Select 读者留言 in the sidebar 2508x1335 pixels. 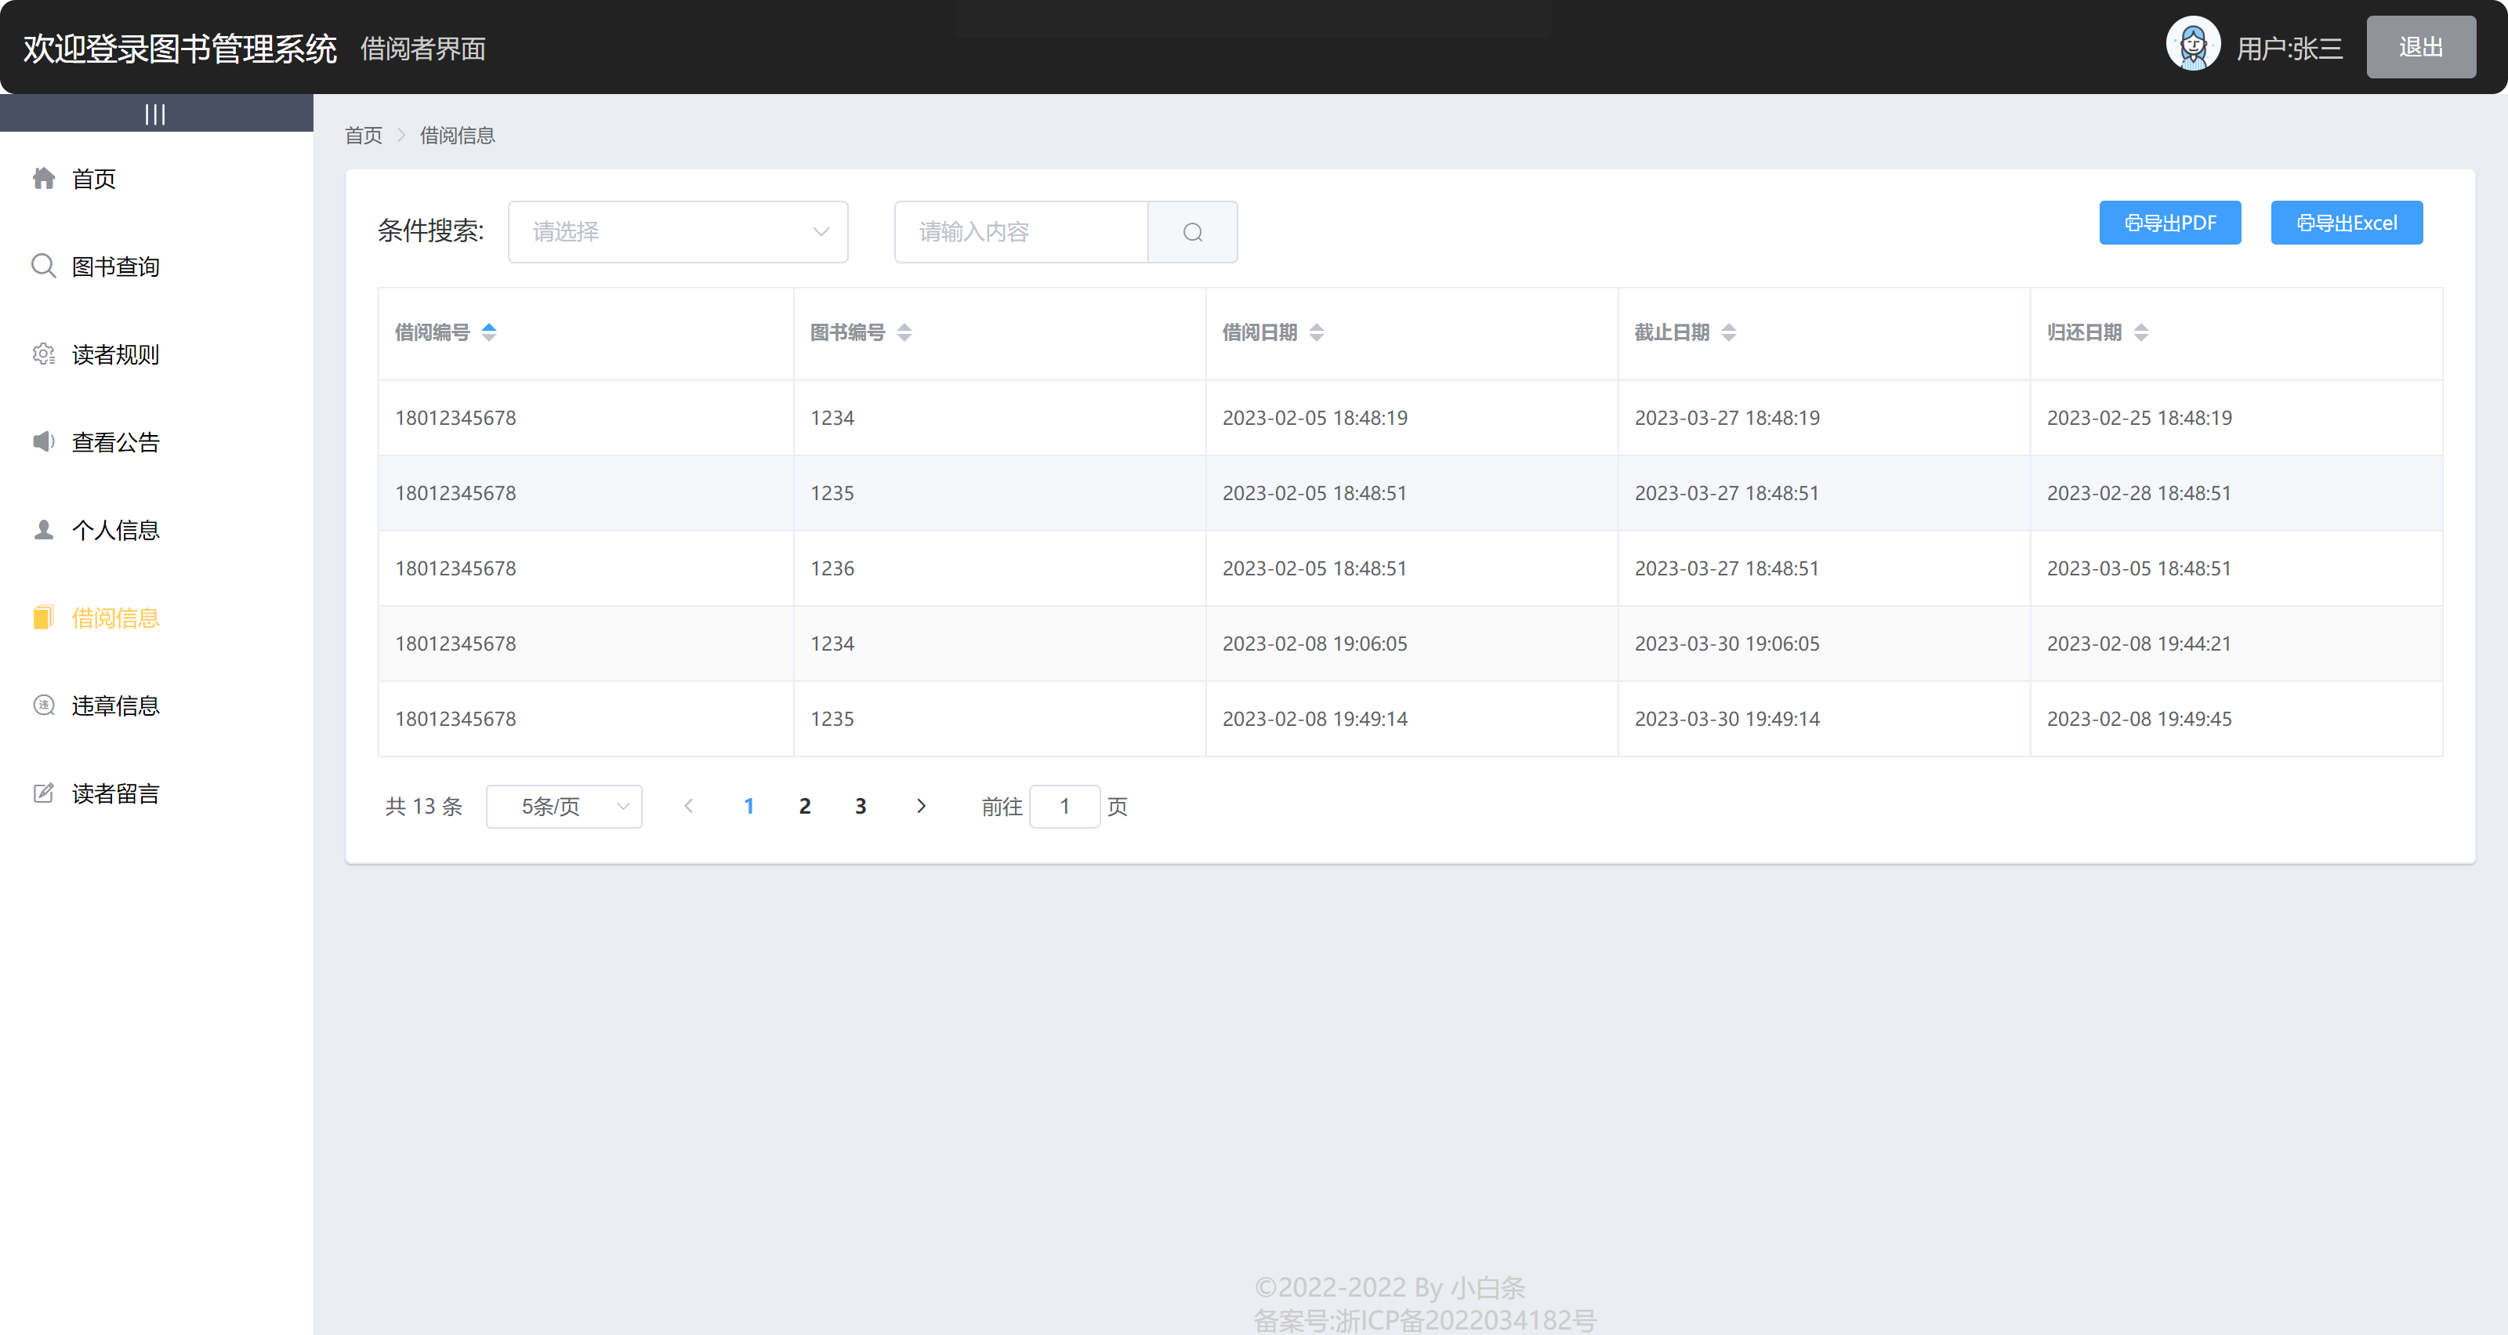pyautogui.click(x=115, y=793)
